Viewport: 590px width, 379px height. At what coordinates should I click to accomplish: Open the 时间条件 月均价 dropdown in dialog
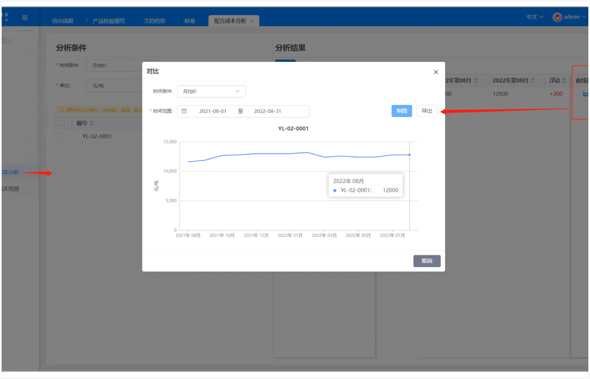click(x=211, y=91)
